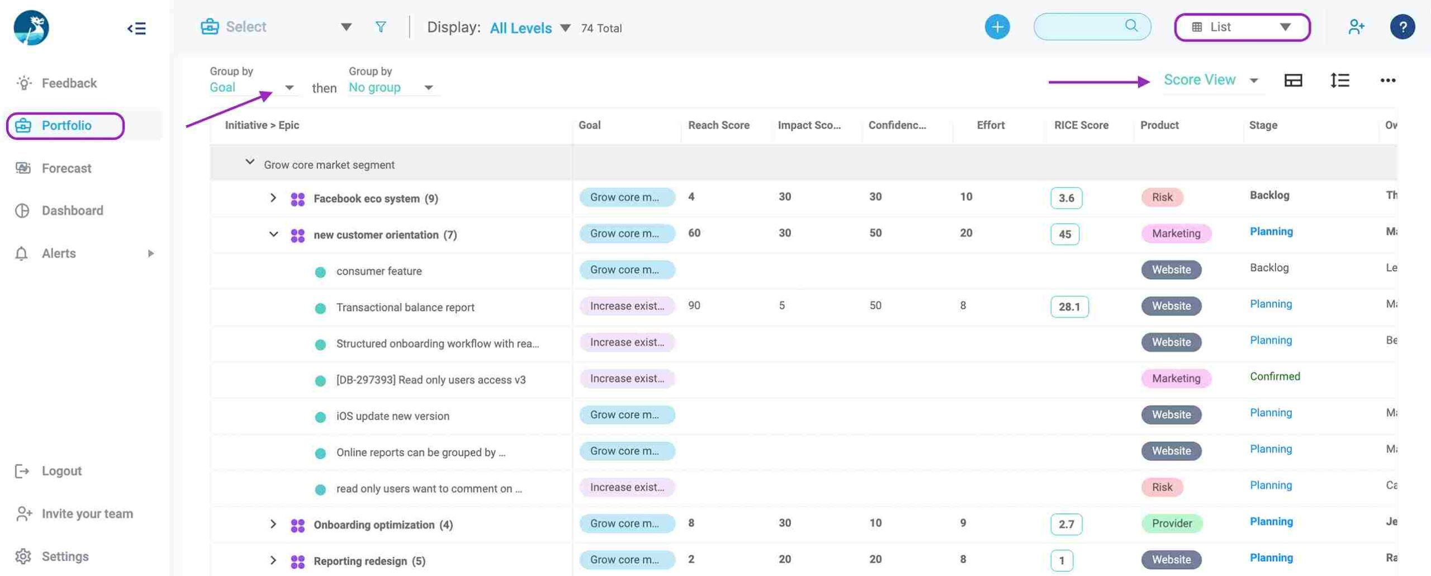Click the Reporting redesign initiative icon

tap(298, 561)
